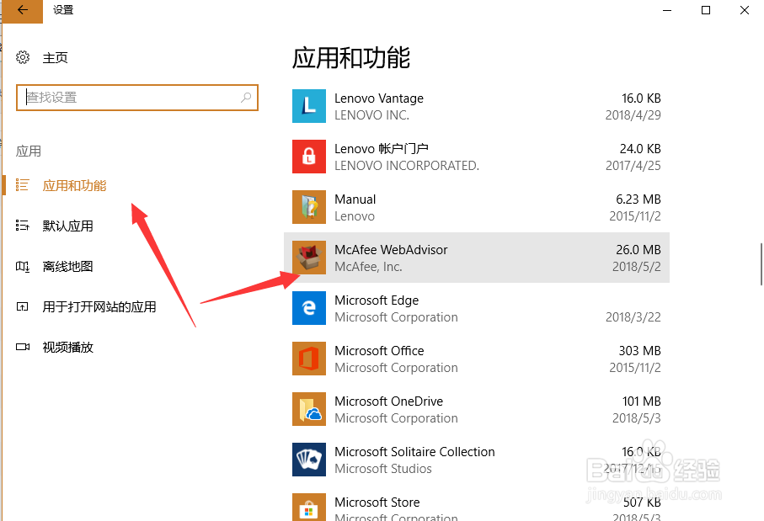
Task: Click the 默认应用 sidebar icon
Action: coord(23,226)
